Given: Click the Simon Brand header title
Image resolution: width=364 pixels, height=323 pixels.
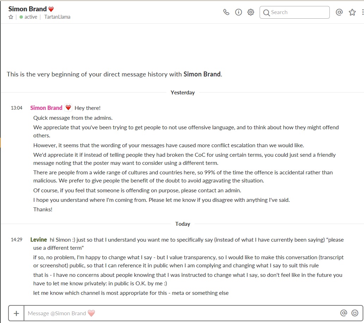Looking at the screenshot, I should click(28, 9).
